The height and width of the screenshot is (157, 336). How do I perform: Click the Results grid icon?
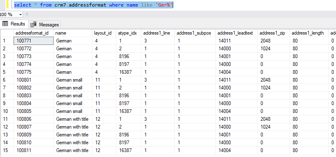click(5, 24)
